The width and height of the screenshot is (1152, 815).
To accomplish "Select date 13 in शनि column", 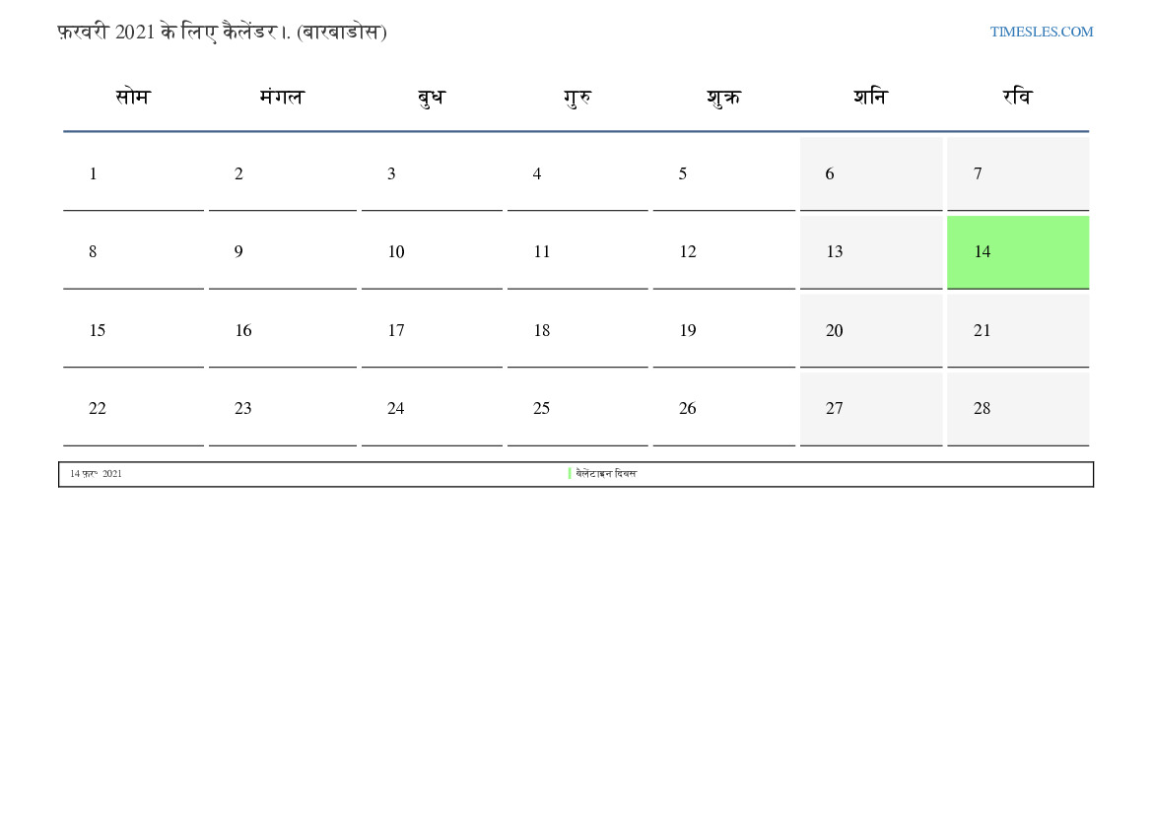I will point(870,252).
